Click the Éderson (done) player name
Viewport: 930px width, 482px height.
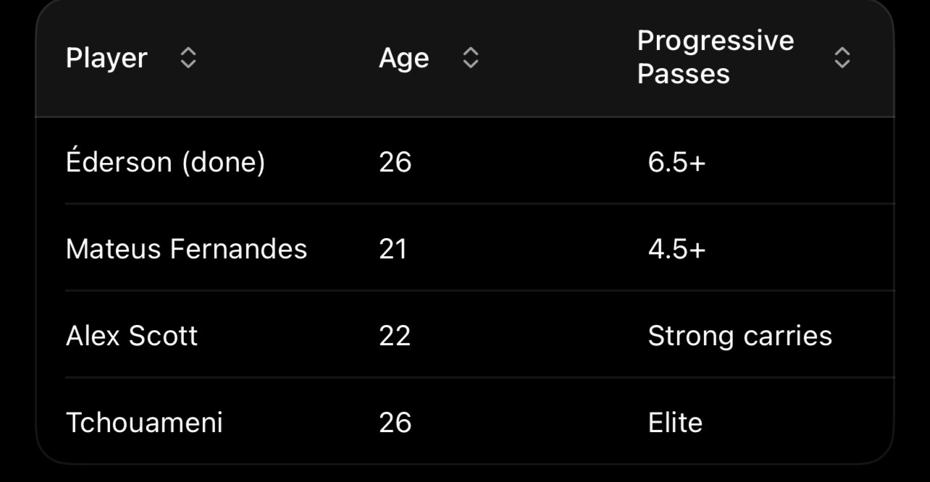(x=166, y=162)
